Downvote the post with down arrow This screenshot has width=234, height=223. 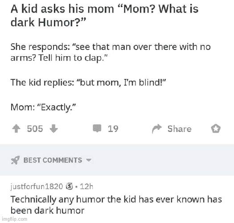(x=53, y=129)
